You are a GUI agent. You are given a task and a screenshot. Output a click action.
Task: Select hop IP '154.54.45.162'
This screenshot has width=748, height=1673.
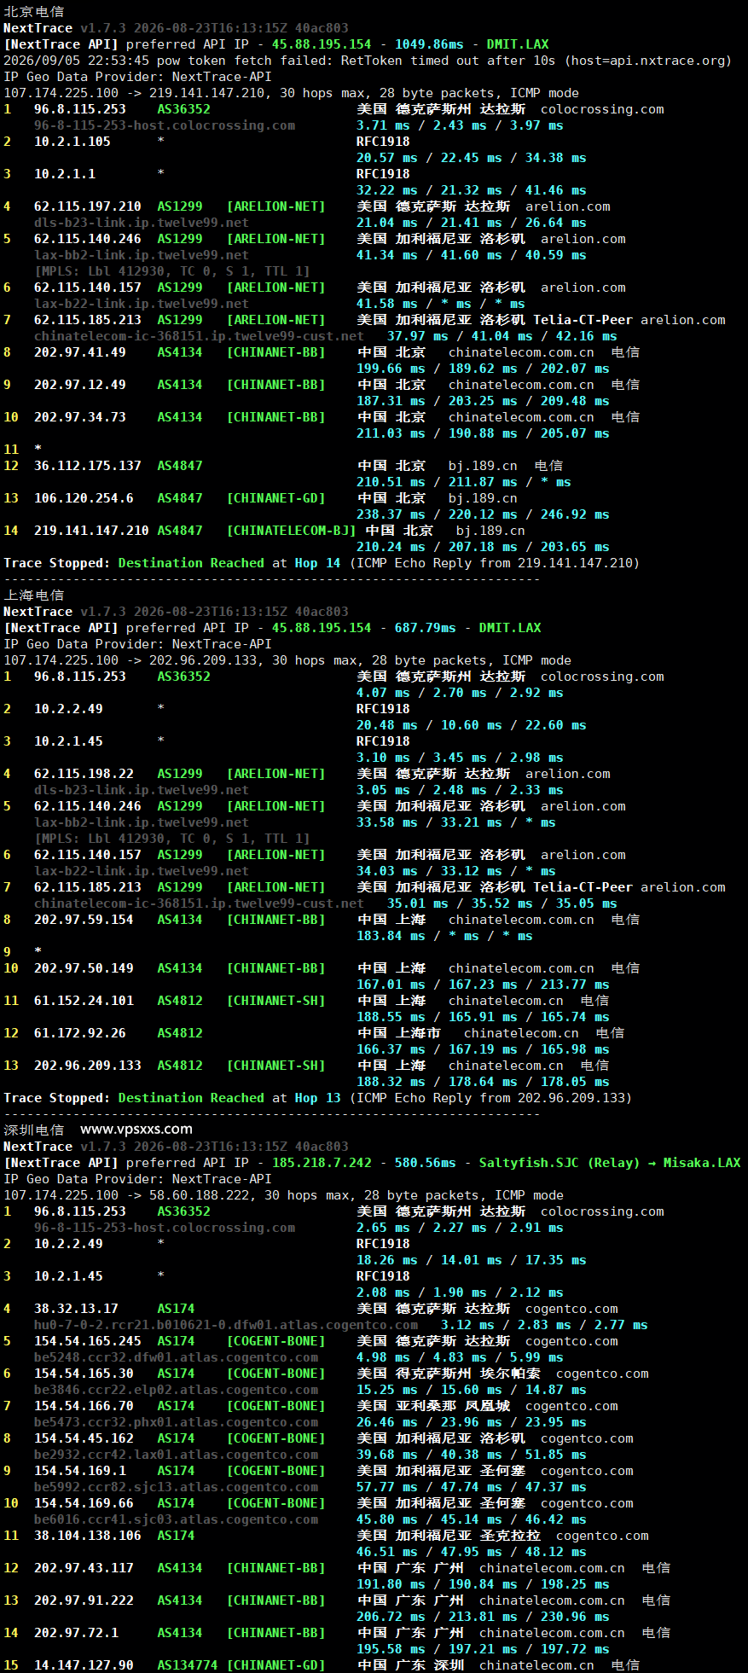(x=84, y=1438)
